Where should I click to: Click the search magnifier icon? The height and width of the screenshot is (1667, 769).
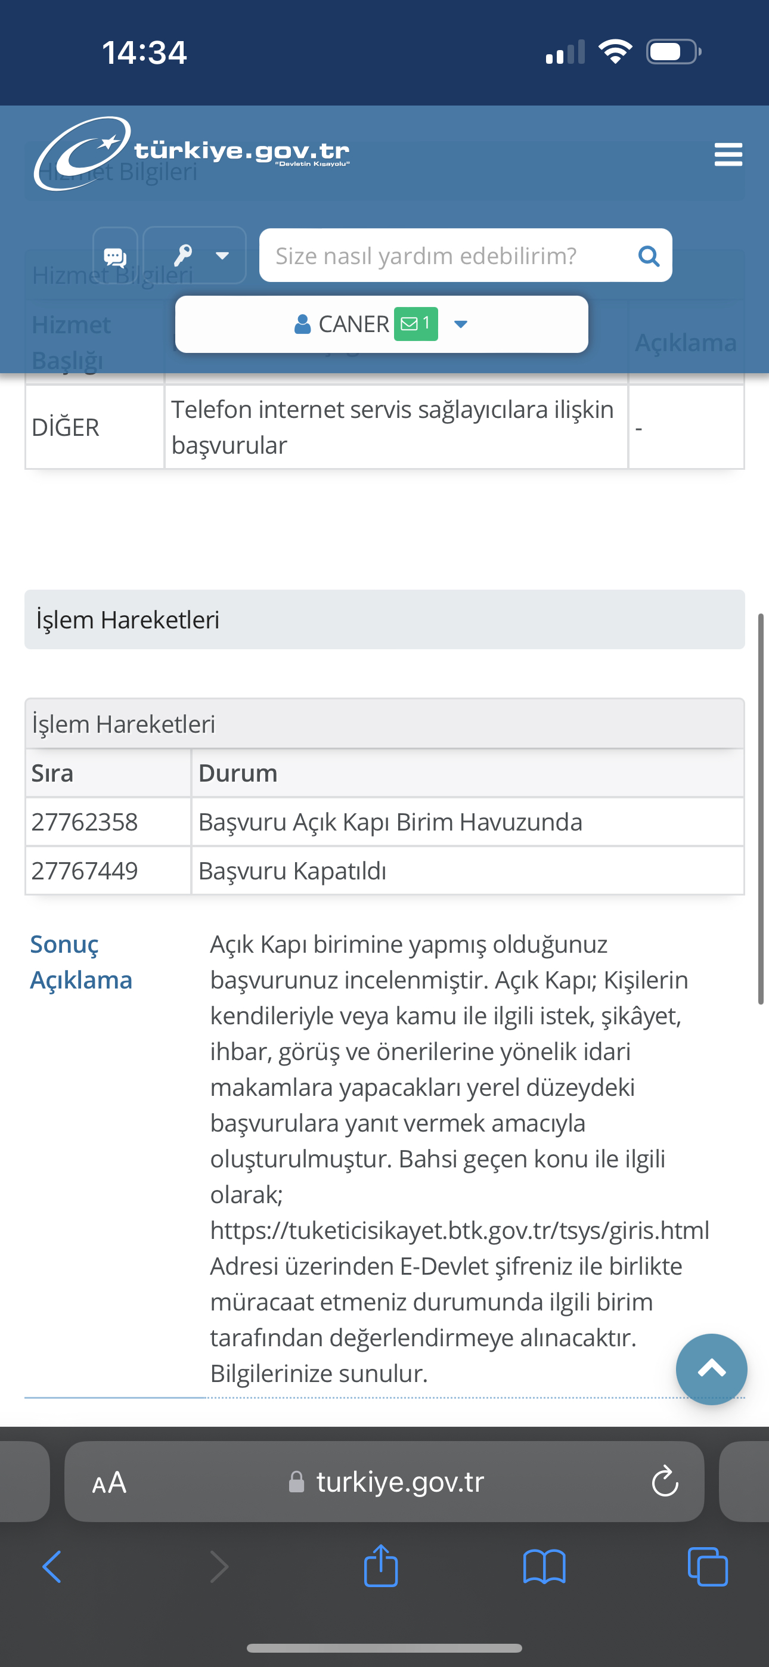click(x=649, y=256)
